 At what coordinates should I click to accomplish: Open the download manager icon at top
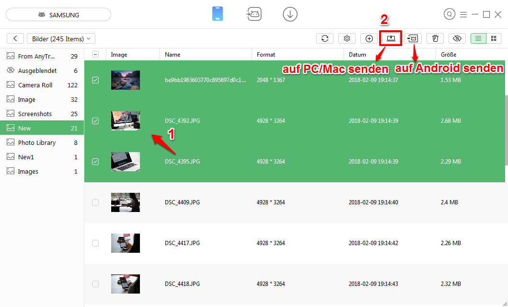coord(290,14)
